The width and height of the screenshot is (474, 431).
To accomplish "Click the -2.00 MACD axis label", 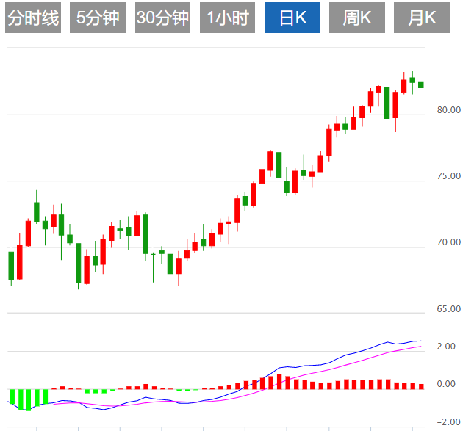I will [x=444, y=421].
